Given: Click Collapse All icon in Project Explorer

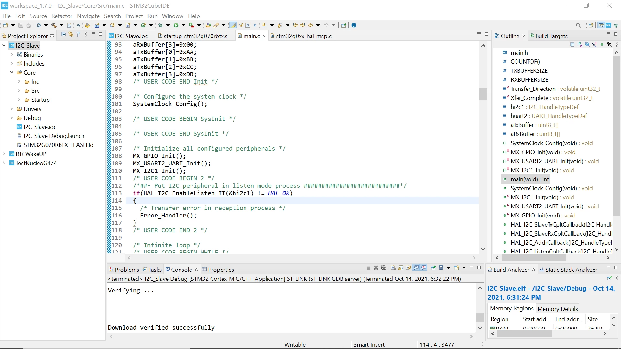Looking at the screenshot, I should tap(64, 34).
